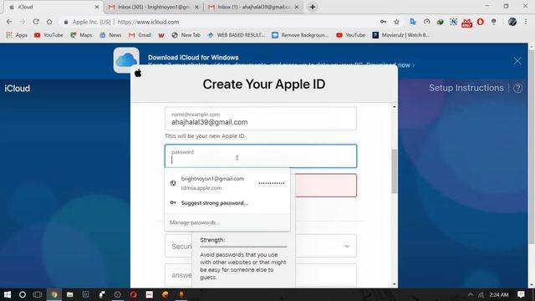
Task: Open saved password key icon in address bar
Action: click(x=383, y=22)
